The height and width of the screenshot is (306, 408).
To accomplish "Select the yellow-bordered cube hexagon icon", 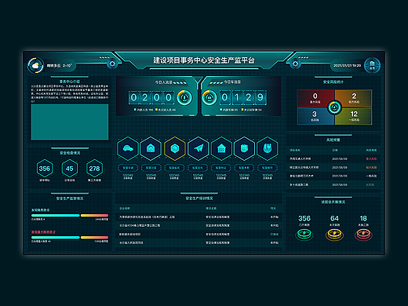I will click(x=175, y=148).
